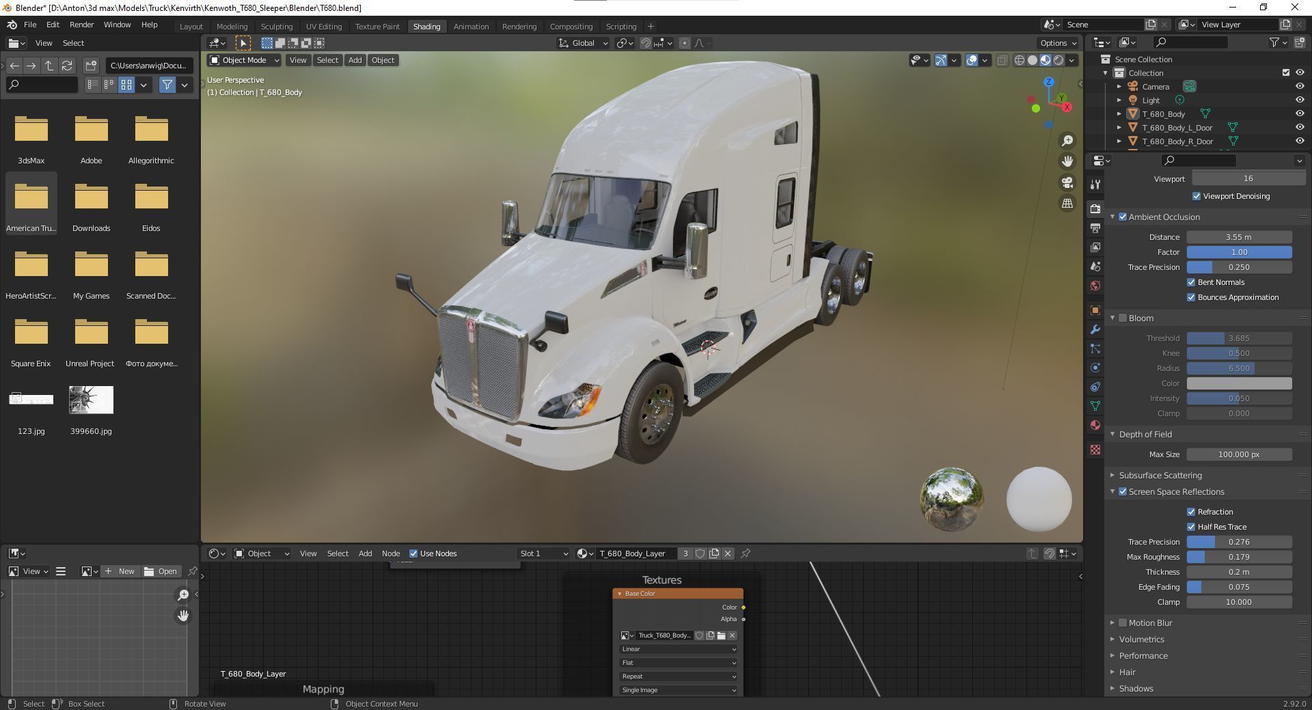Switch to the UV Editing workspace tab

tap(324, 27)
